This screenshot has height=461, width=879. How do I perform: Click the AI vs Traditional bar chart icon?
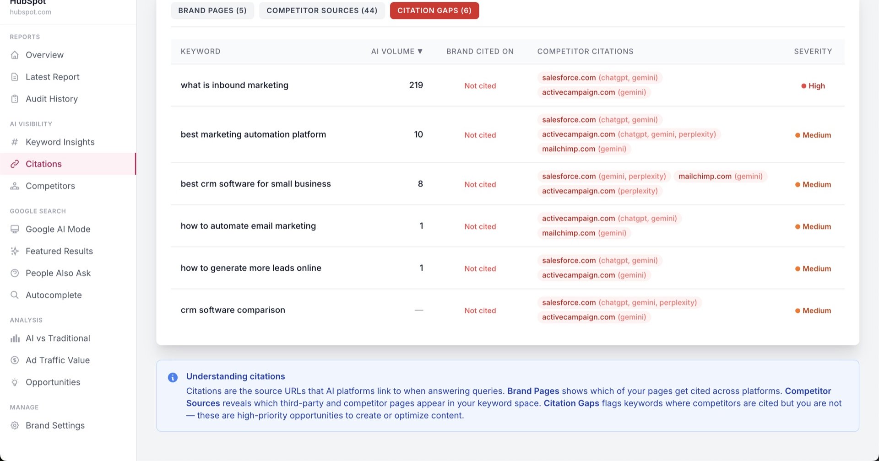pyautogui.click(x=15, y=338)
